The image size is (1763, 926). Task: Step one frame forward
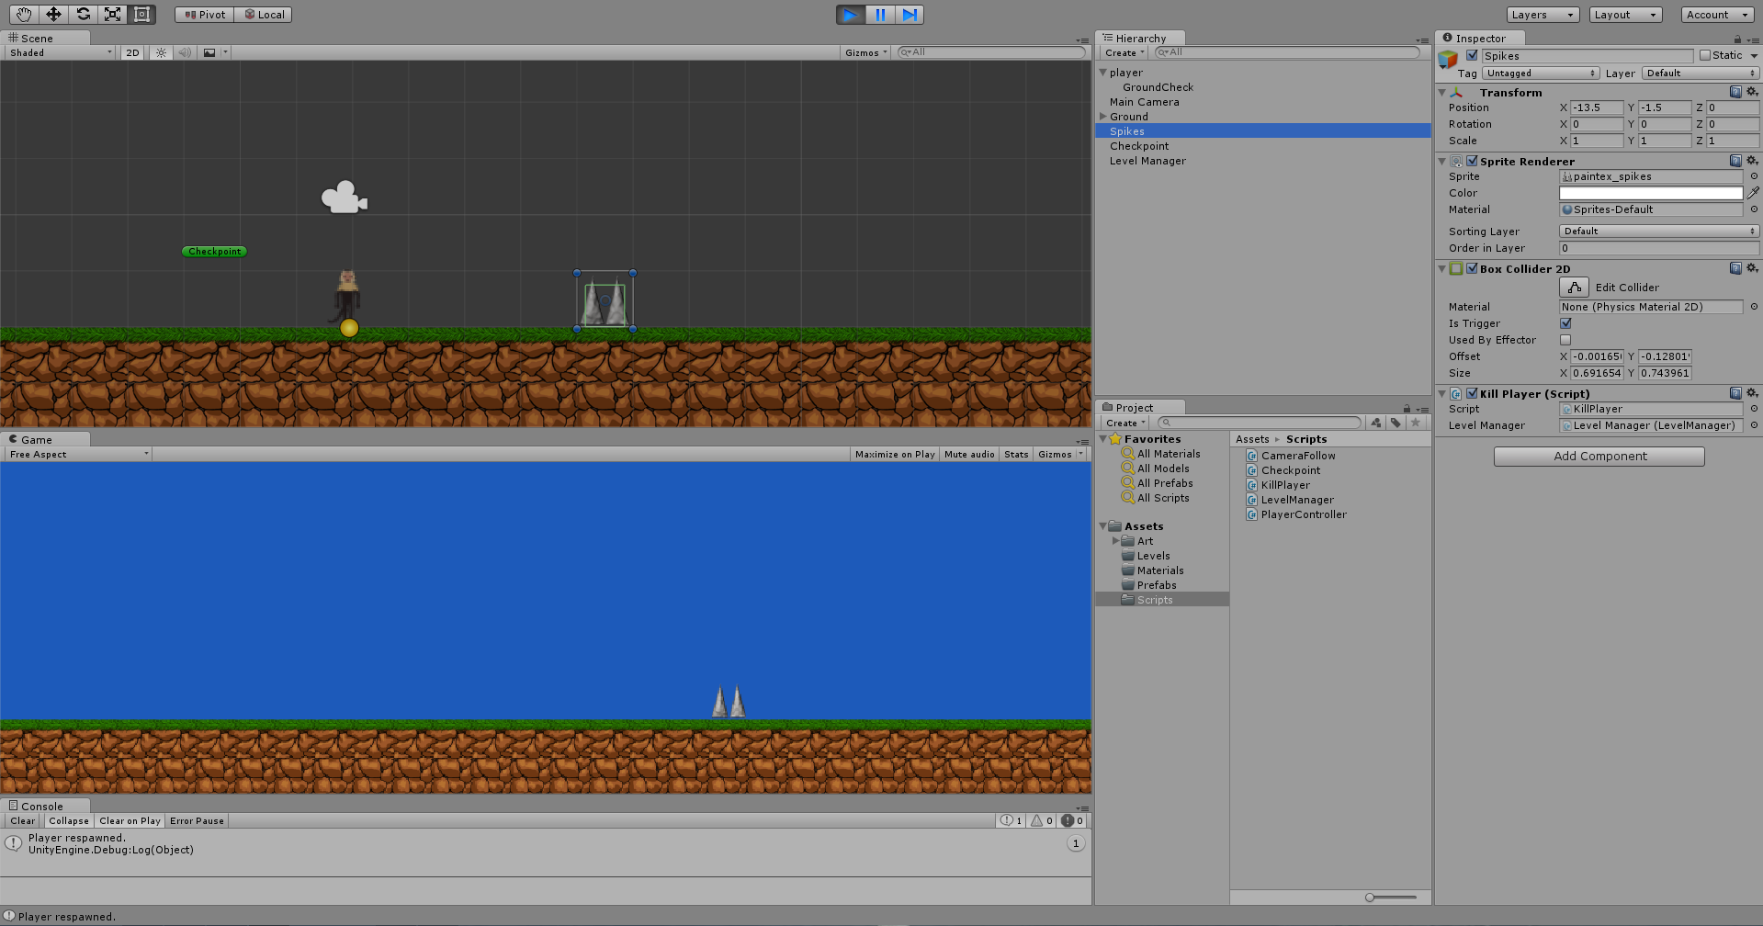point(910,15)
